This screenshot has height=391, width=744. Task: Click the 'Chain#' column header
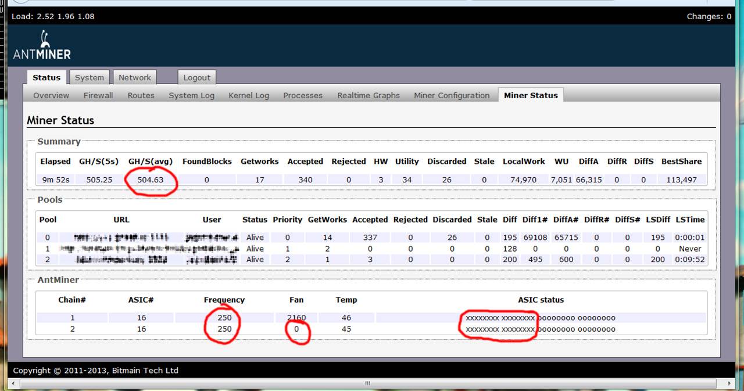72,300
